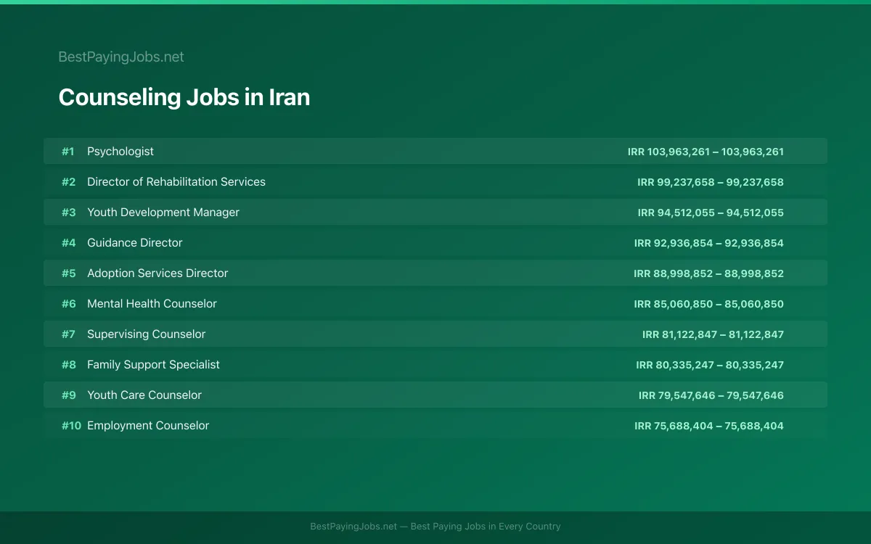Click the #10 rank number
The height and width of the screenshot is (544, 871).
coord(71,426)
